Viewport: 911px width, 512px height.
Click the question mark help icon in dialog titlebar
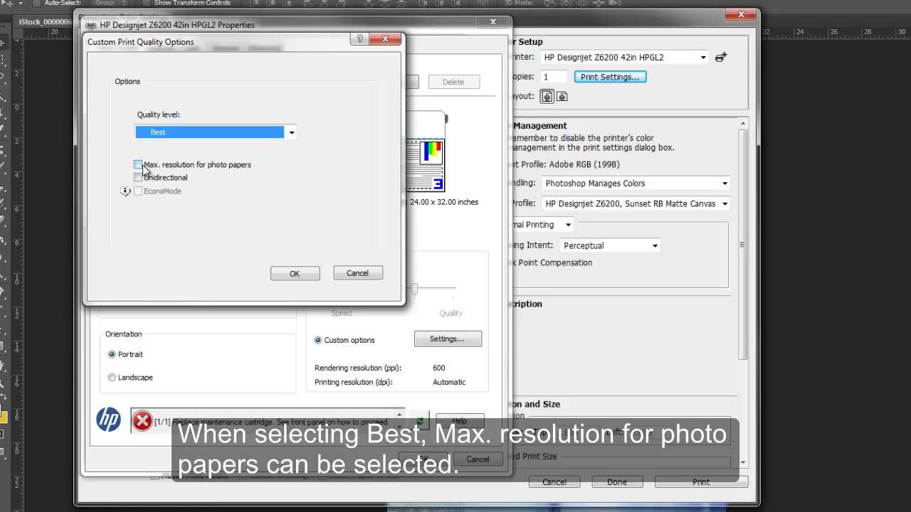359,39
